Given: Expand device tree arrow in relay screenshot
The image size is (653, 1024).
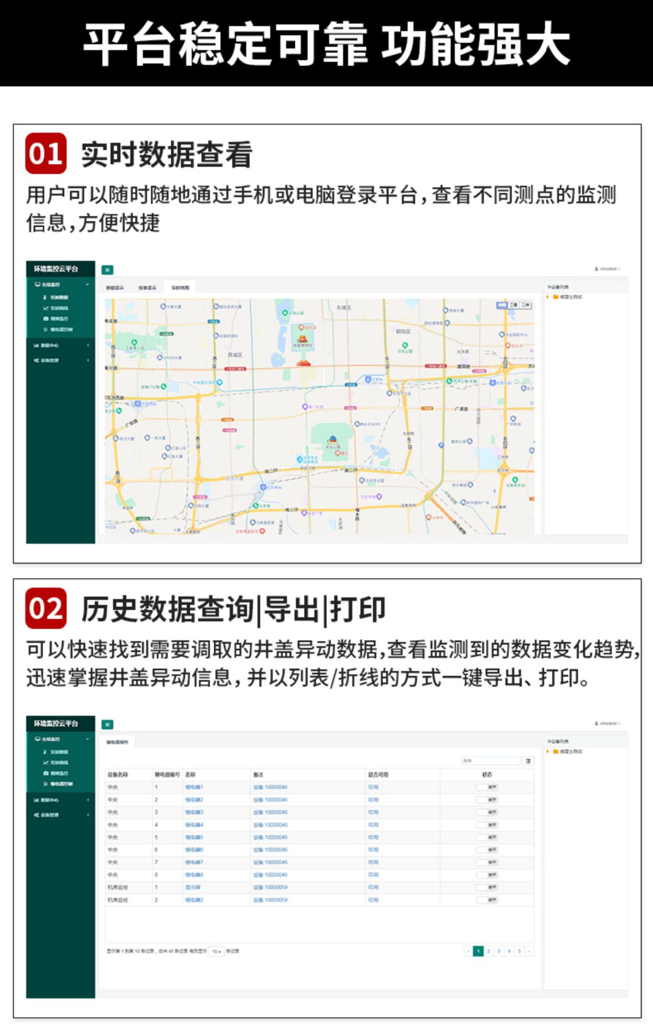Looking at the screenshot, I should click(548, 751).
